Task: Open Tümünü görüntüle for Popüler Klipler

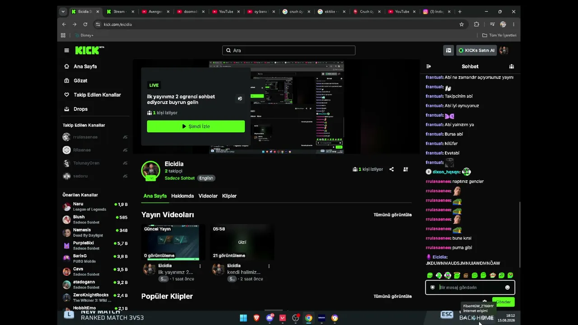Action: click(392, 296)
